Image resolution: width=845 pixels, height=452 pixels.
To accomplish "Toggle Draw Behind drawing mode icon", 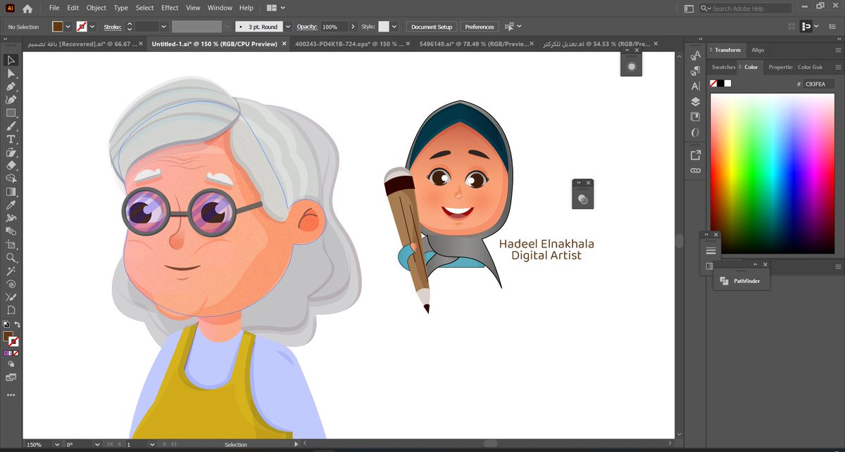I will point(11,364).
